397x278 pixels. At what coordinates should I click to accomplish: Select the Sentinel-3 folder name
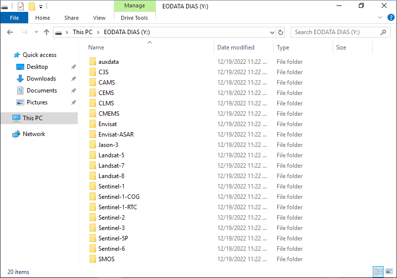pyautogui.click(x=112, y=228)
